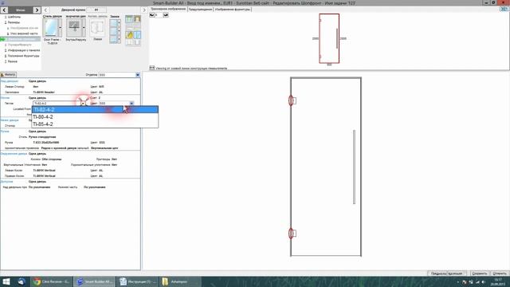Click the Отменить button at bottom

[x=500, y=273]
